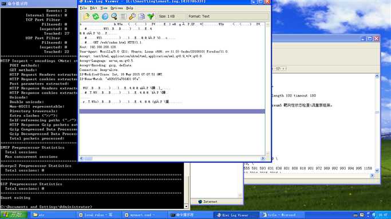Screen dimensions: 391x219
Task: Click Kiwi horizontal scrollbar right arrow
Action: click(263, 159)
